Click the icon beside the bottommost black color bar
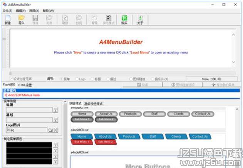Image resolution: width=243 pixels, height=168 pixels. coord(55,161)
